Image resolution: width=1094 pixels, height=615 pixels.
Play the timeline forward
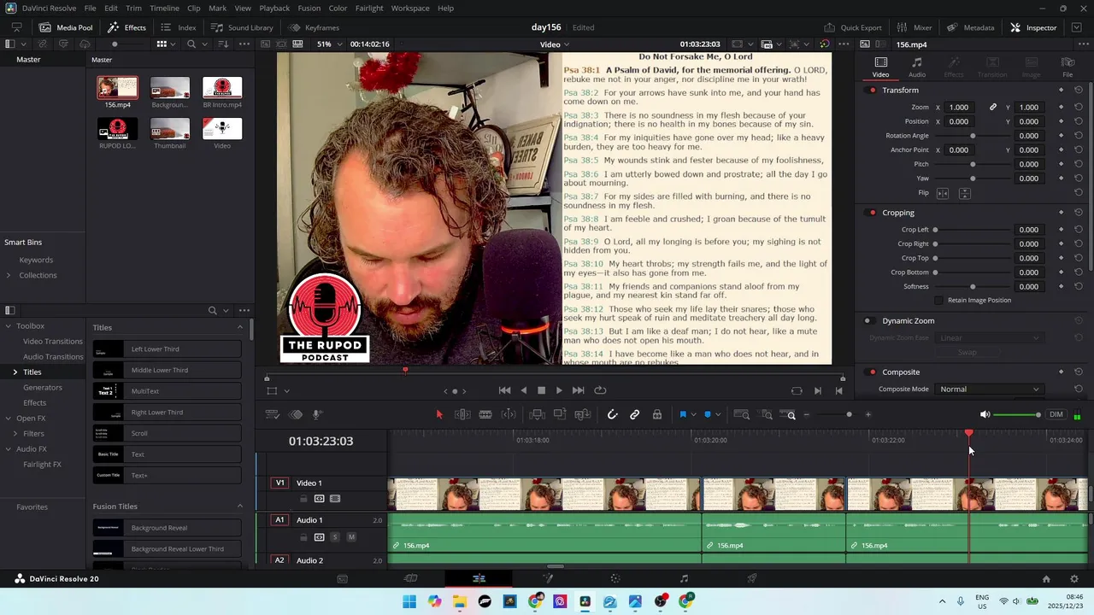coord(559,390)
